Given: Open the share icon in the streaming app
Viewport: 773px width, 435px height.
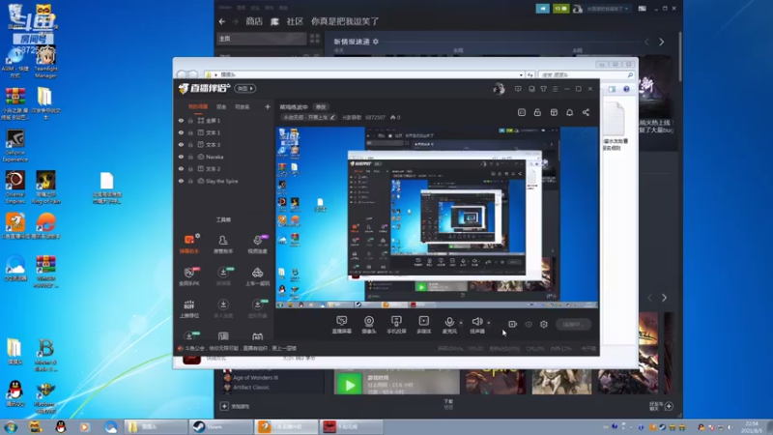Looking at the screenshot, I should [586, 112].
